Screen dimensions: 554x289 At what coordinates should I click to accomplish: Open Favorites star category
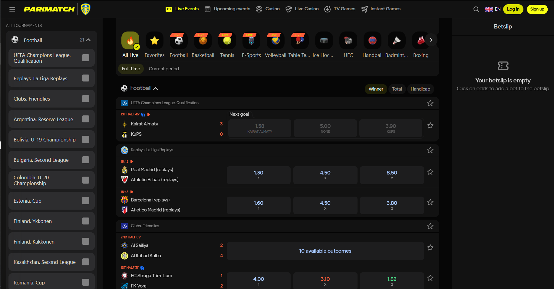pos(155,40)
